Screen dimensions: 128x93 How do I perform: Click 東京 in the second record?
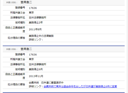[31, 59]
